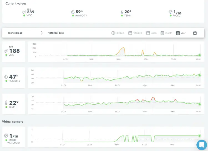The width and height of the screenshot is (208, 151).
Task: Click the orange dip in humidity chart
Action: coord(82,80)
